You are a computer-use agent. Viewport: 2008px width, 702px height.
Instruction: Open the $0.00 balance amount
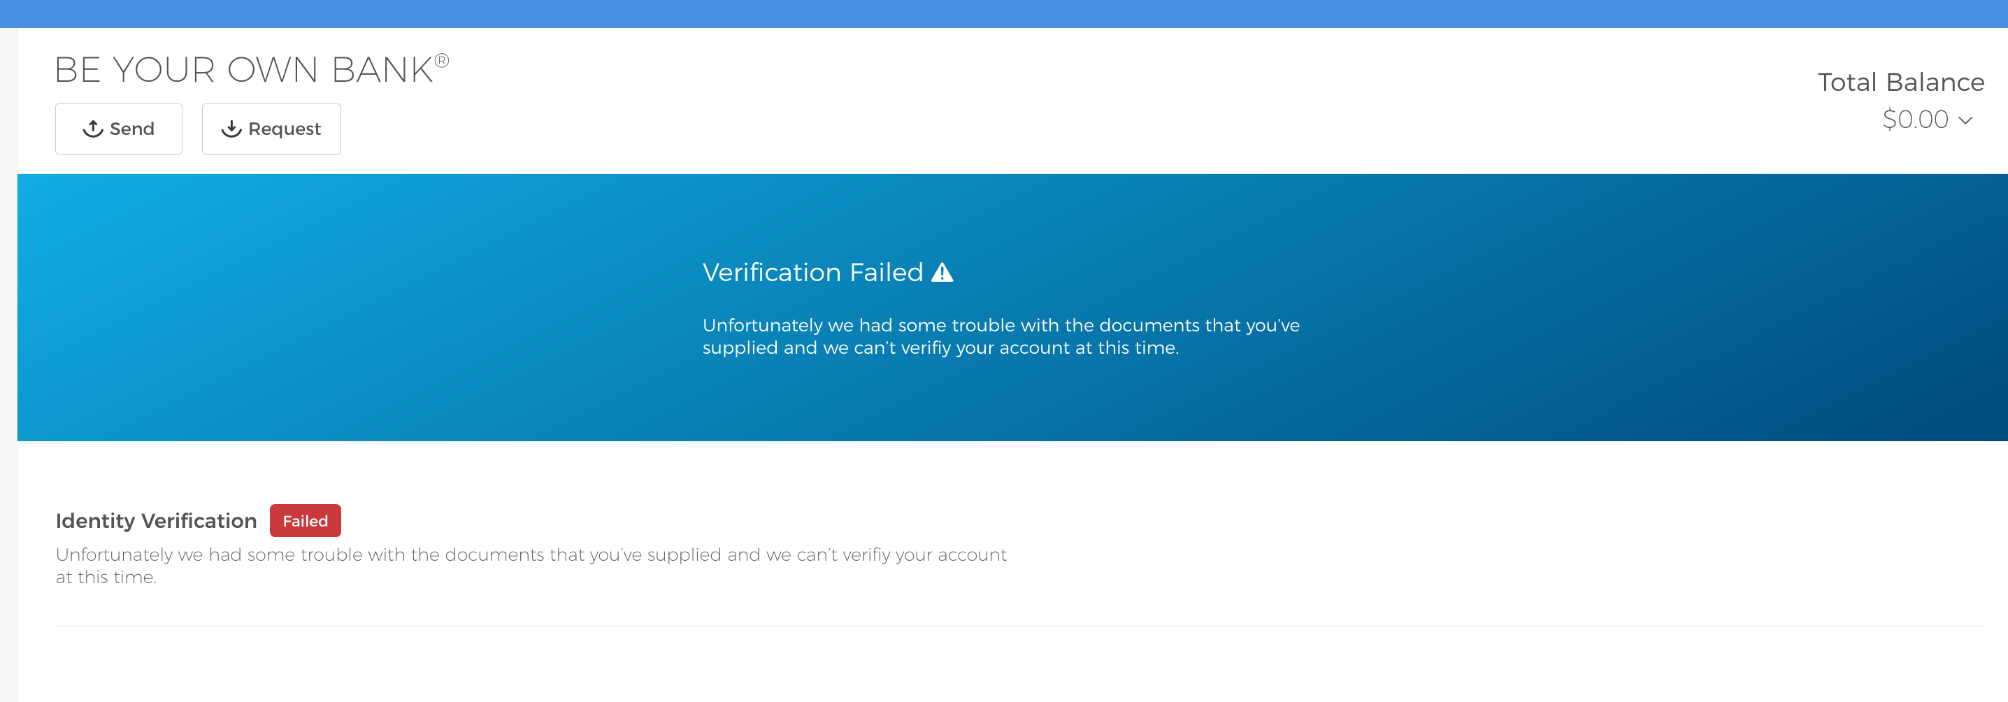(1914, 119)
